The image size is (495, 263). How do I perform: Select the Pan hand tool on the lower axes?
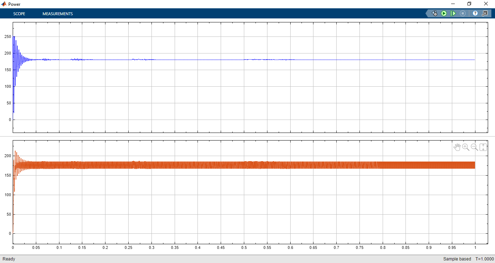click(457, 147)
